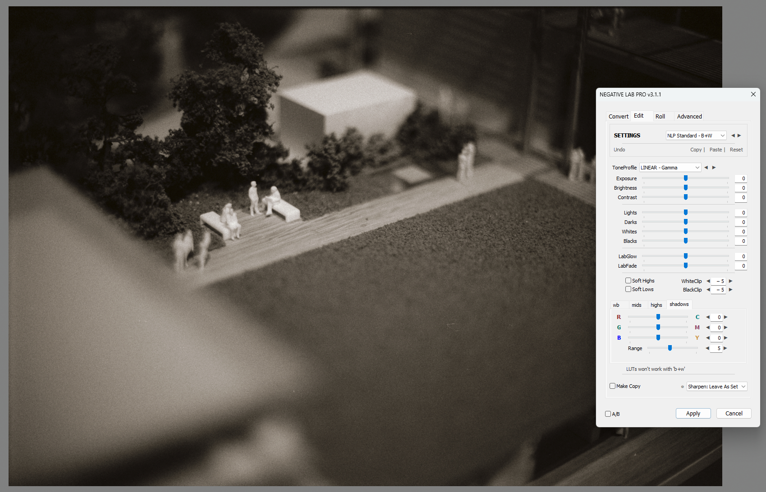Screen dimensions: 766x492
Task: Click the LabFade slider handle
Action: [x=686, y=266]
